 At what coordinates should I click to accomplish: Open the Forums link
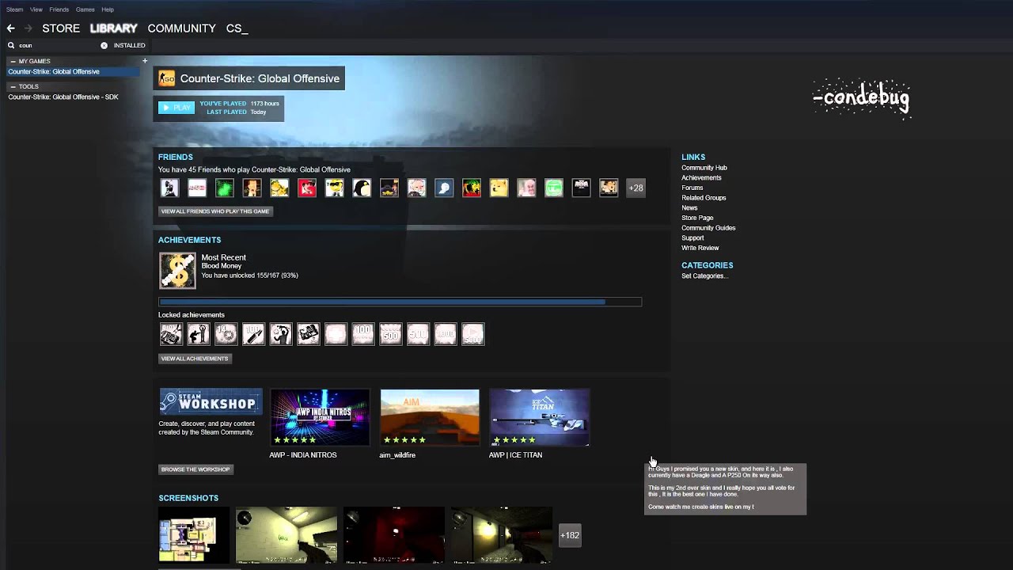(692, 188)
